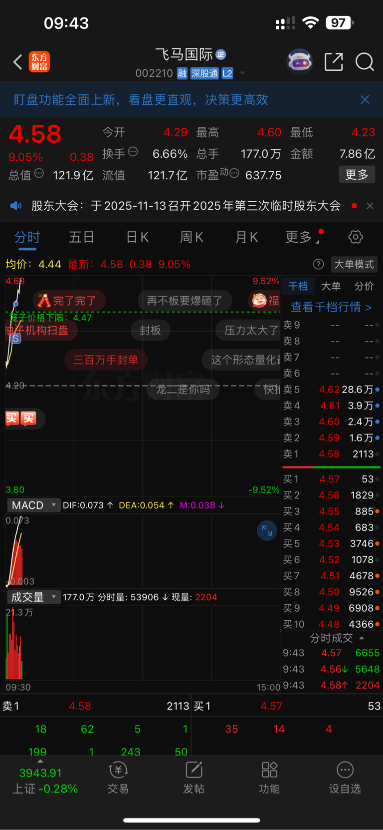Tap the 盯盘功能全面上新 banner text
383x830 pixels.
point(141,100)
